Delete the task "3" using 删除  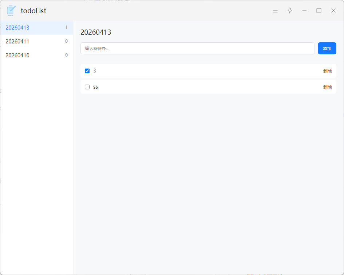coord(327,71)
